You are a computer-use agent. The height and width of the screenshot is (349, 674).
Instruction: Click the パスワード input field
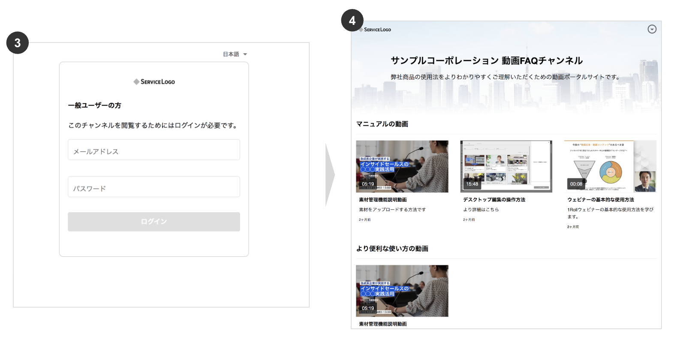[x=154, y=187]
